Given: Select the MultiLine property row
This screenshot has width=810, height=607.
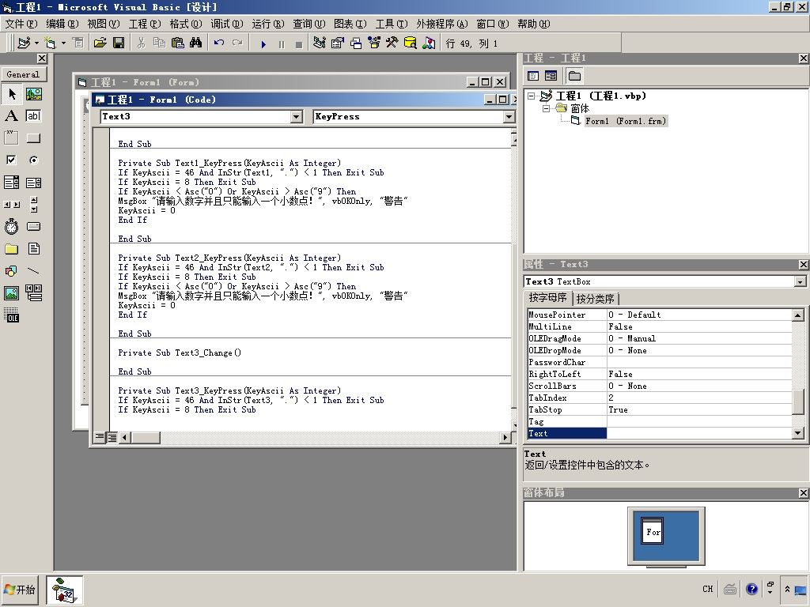Looking at the screenshot, I should click(659, 326).
